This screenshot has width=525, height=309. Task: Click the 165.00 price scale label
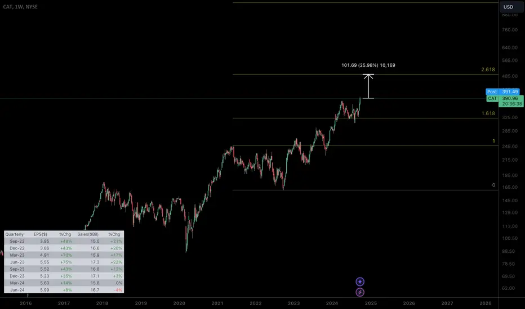[x=510, y=187]
